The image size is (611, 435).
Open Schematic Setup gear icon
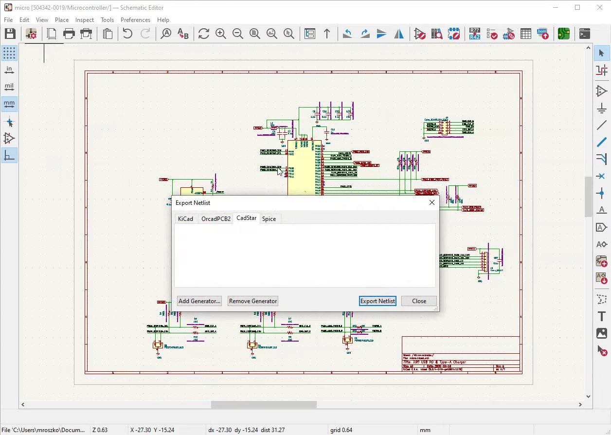pos(31,34)
